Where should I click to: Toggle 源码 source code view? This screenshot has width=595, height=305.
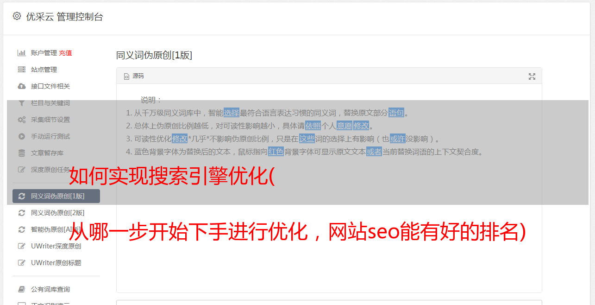pos(134,76)
